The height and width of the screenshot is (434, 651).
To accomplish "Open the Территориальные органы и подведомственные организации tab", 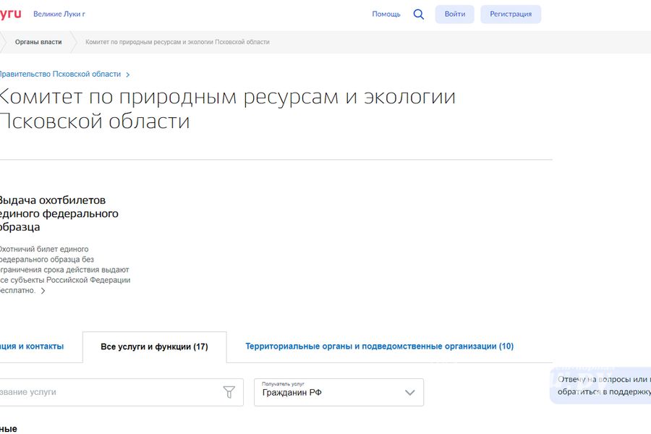I will pos(379,346).
